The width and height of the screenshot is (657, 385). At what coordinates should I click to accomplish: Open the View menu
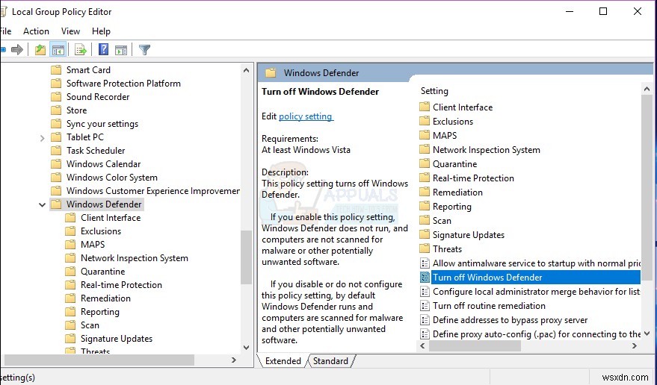pyautogui.click(x=70, y=31)
